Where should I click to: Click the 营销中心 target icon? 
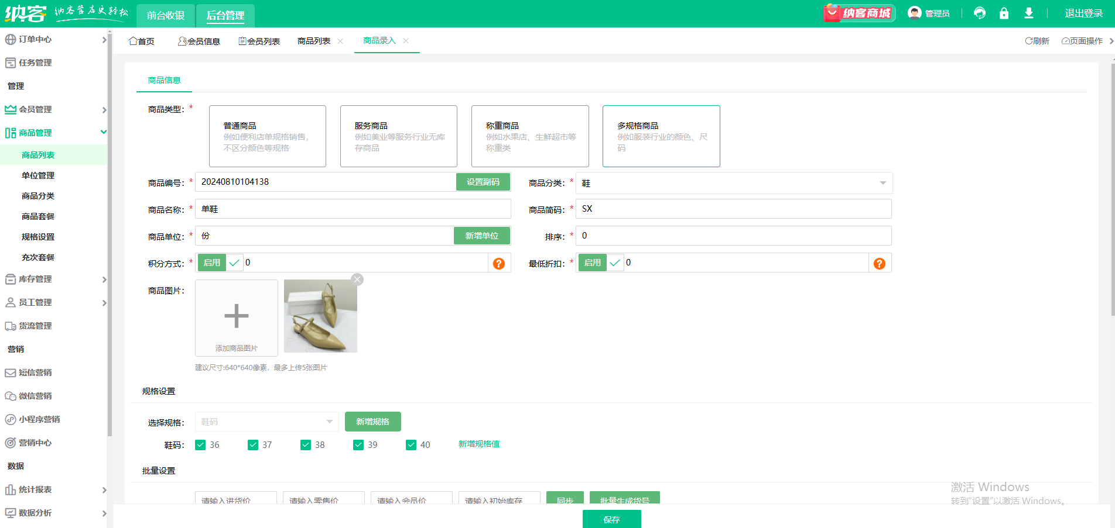[x=11, y=443]
